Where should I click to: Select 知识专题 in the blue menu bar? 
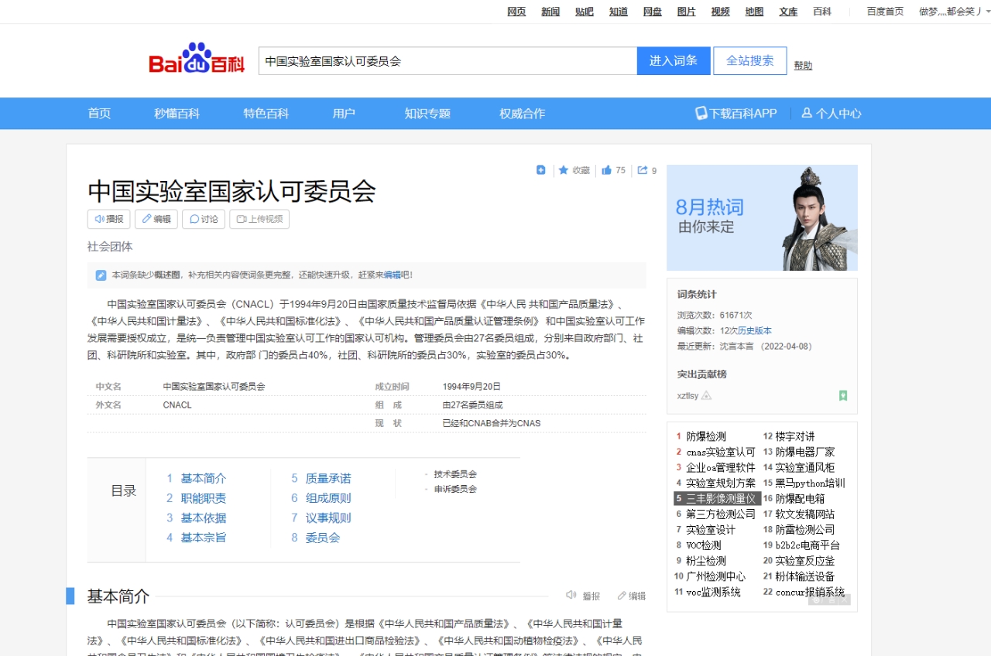pos(427,113)
